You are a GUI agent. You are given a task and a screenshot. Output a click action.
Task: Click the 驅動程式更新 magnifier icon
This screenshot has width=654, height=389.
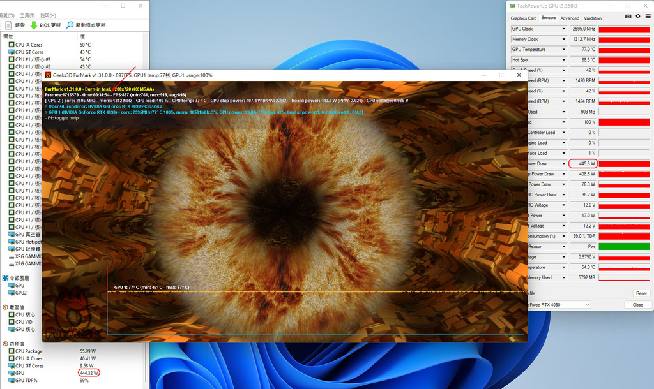tap(70, 25)
